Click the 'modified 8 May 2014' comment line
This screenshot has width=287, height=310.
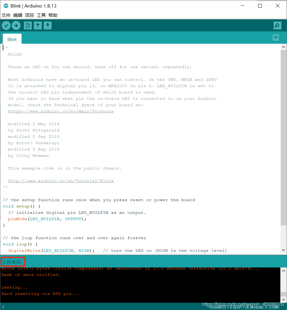[33, 124]
